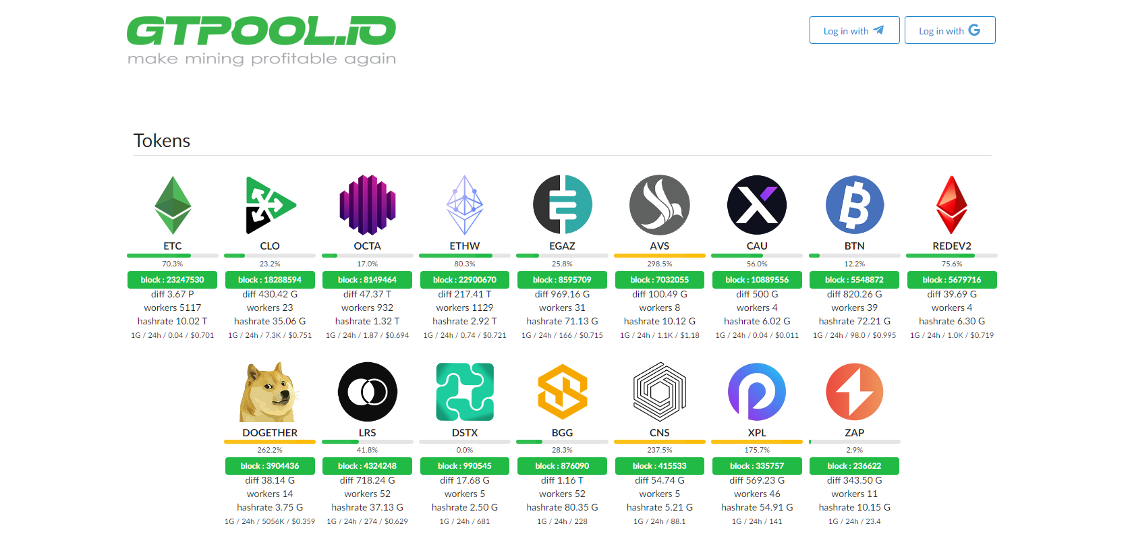Viewport: 1130px width, 551px height.
Task: Open ETC block 23247530 badge
Action: tap(173, 280)
